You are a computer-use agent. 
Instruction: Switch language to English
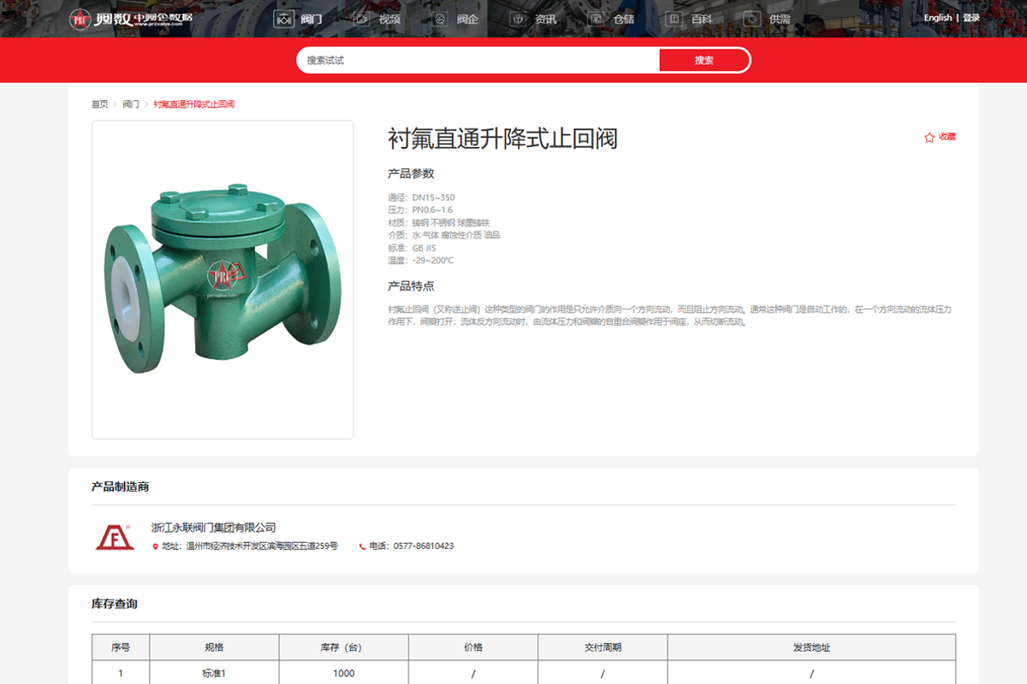(x=937, y=18)
